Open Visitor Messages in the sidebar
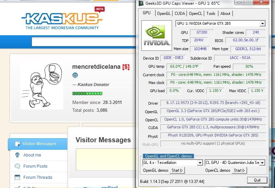This screenshot has height=188, width=275. pos(37,144)
